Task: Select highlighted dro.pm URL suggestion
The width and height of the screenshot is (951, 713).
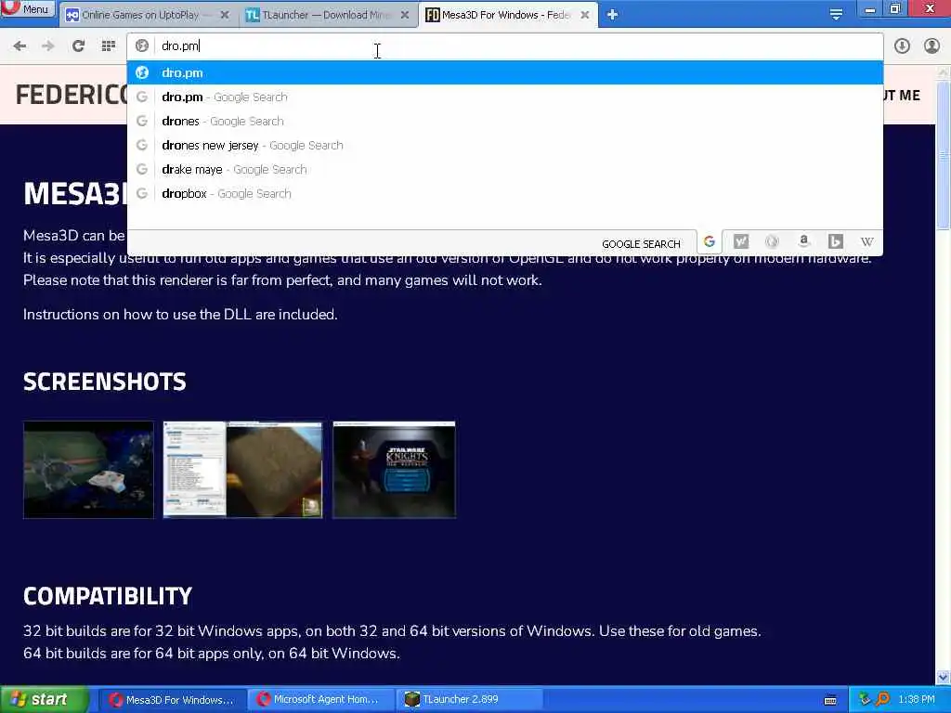Action: tap(504, 72)
